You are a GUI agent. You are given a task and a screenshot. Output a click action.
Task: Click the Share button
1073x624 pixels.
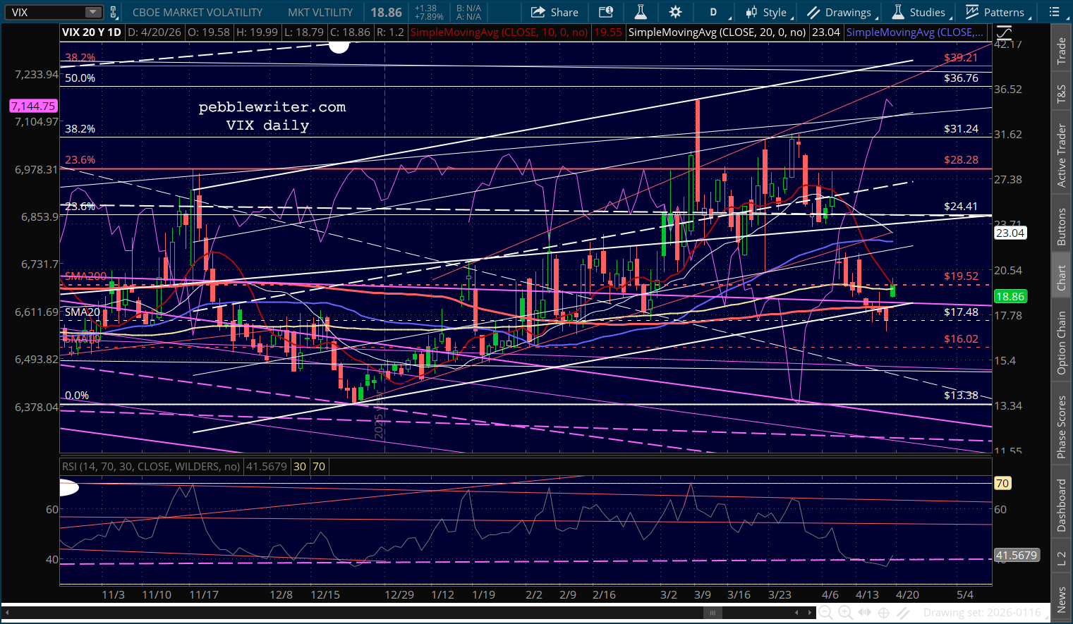pos(554,12)
